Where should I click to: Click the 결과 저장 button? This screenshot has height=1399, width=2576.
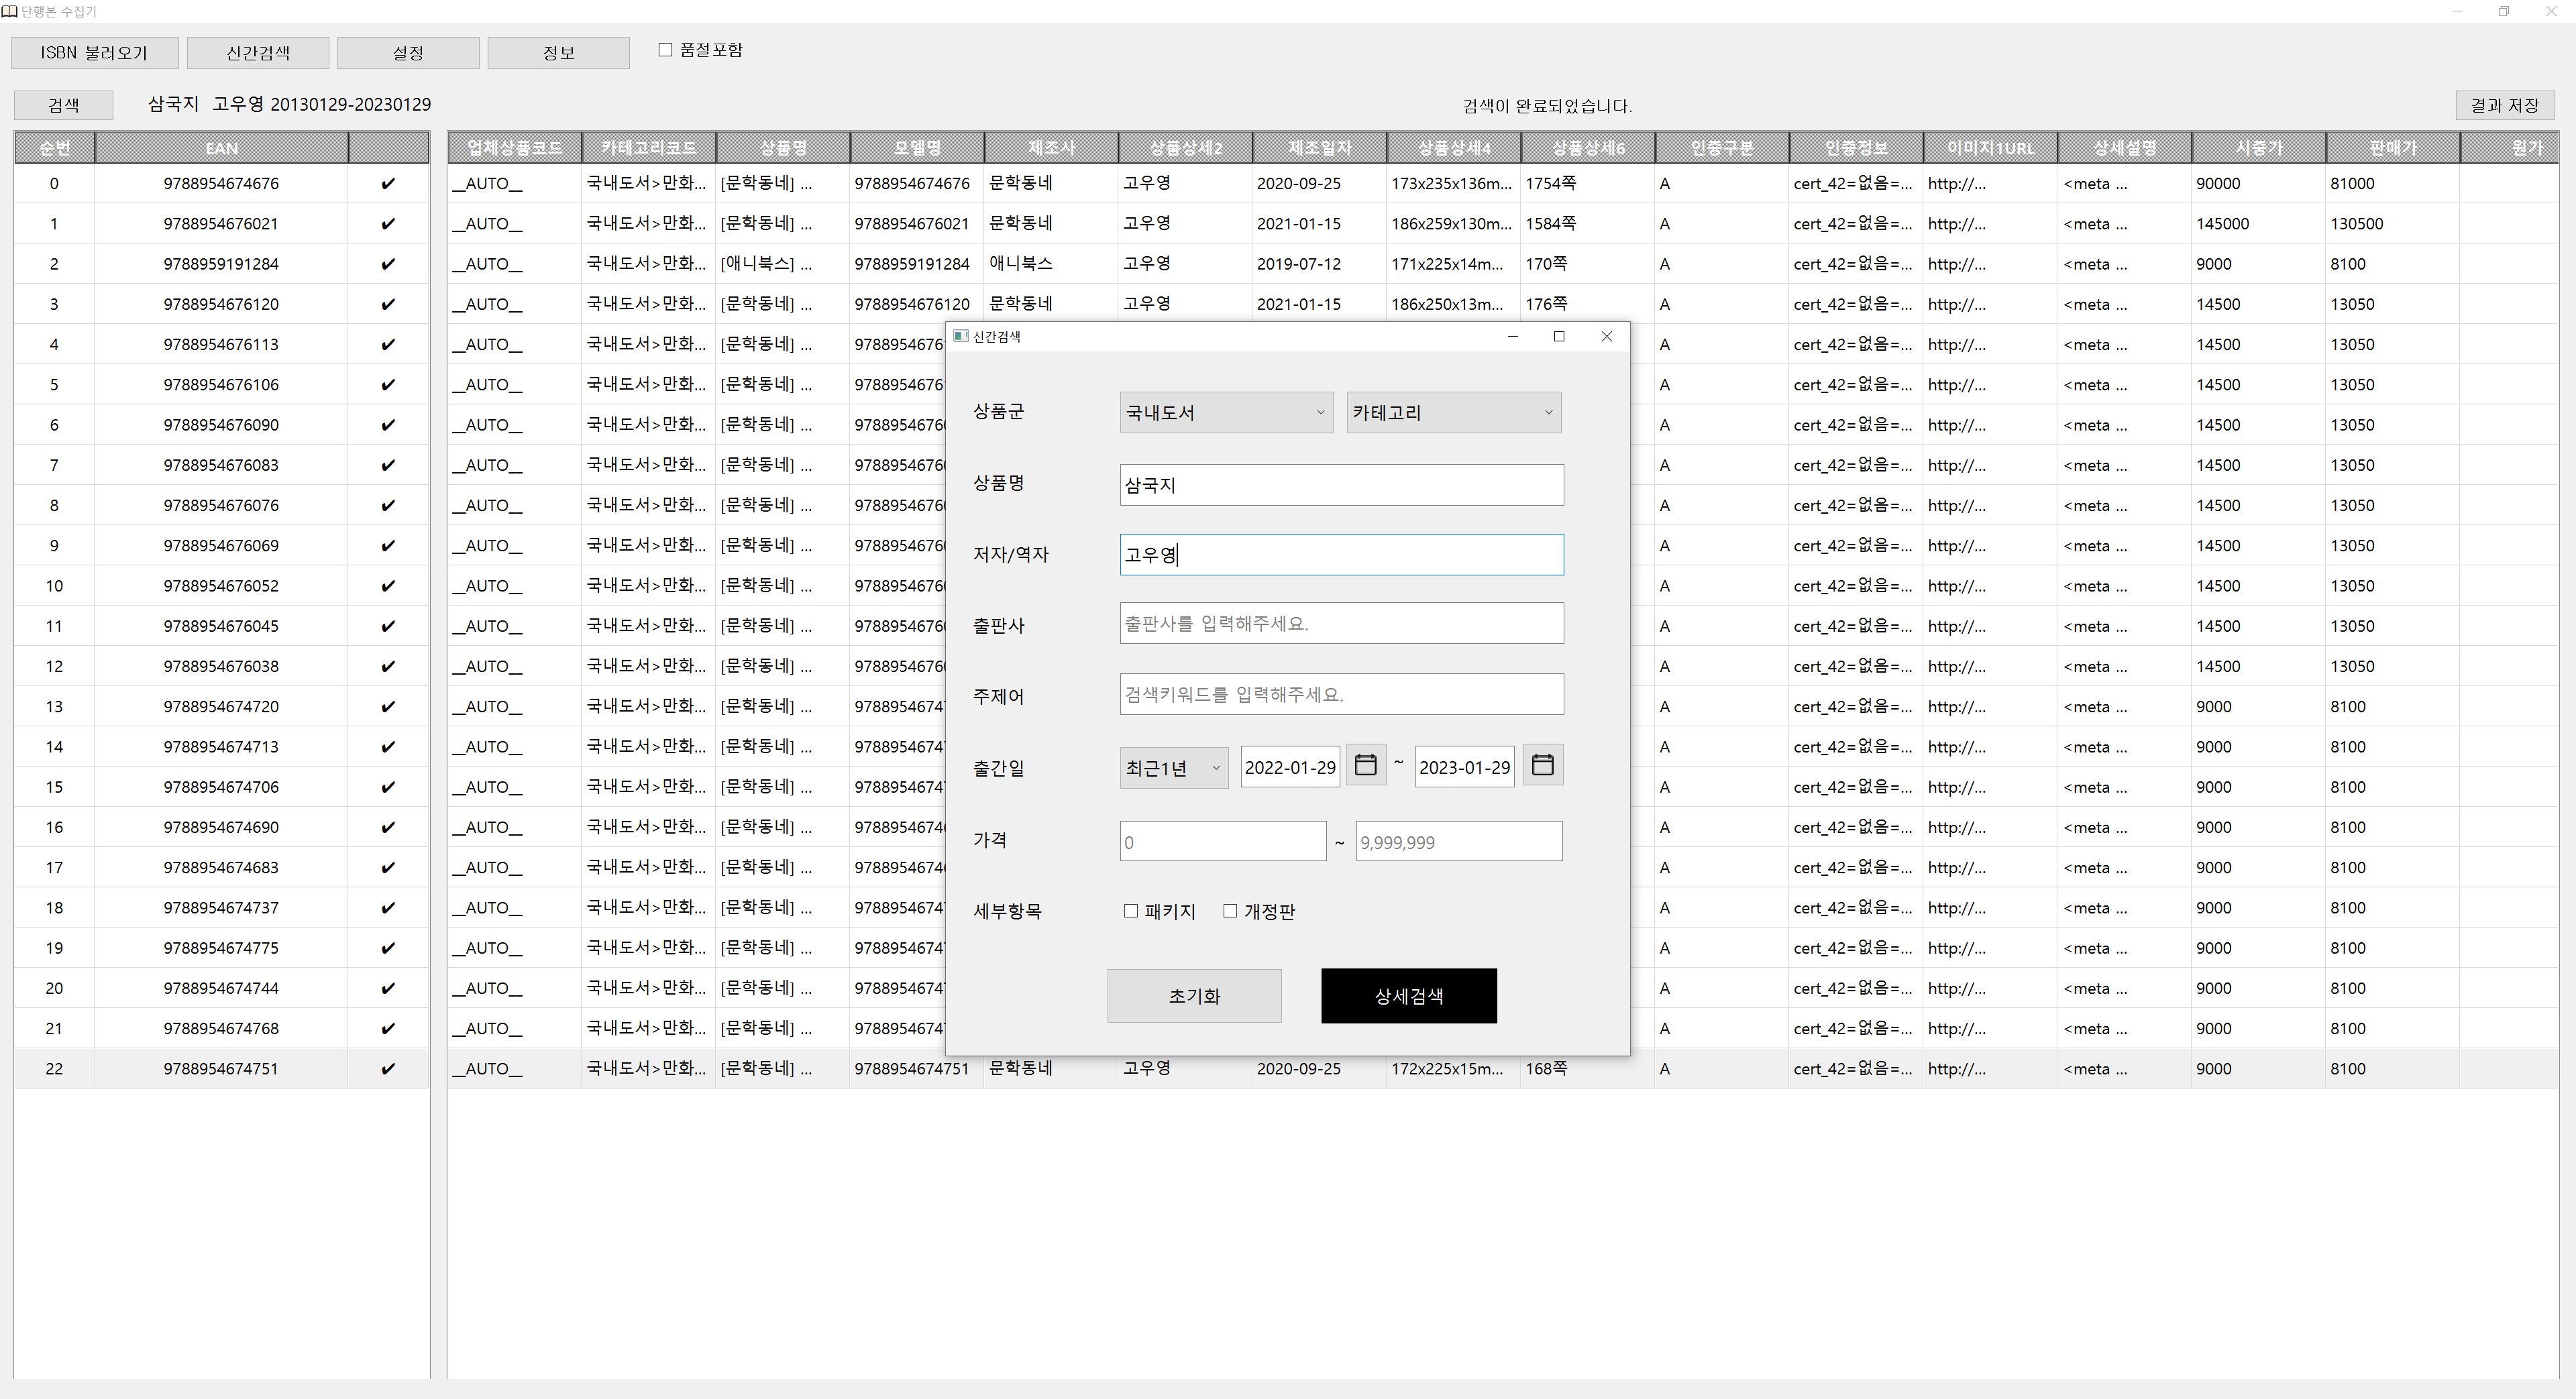pos(2504,105)
